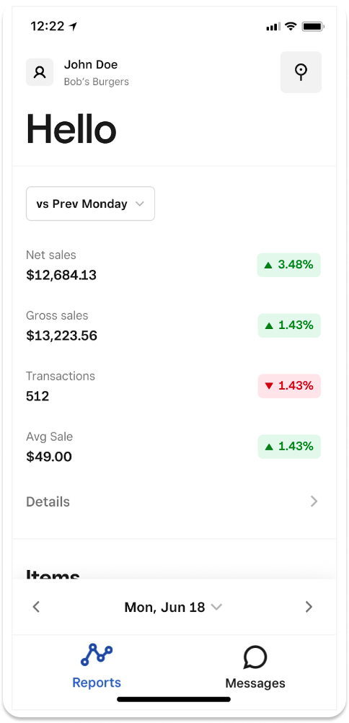Tap the Reports graph icon

point(97,655)
